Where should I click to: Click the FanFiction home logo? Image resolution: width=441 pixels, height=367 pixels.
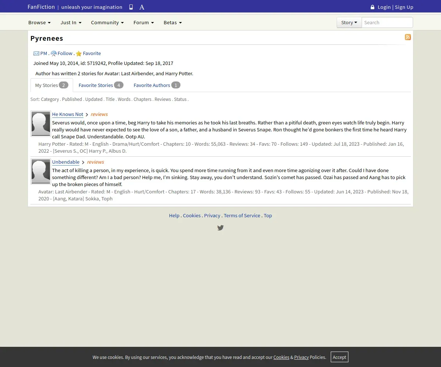tap(41, 7)
